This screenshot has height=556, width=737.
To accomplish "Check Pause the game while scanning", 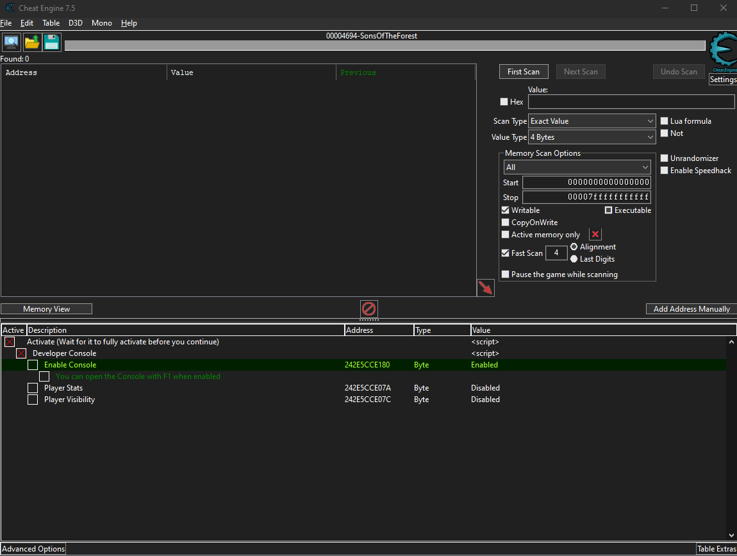I will tap(505, 274).
